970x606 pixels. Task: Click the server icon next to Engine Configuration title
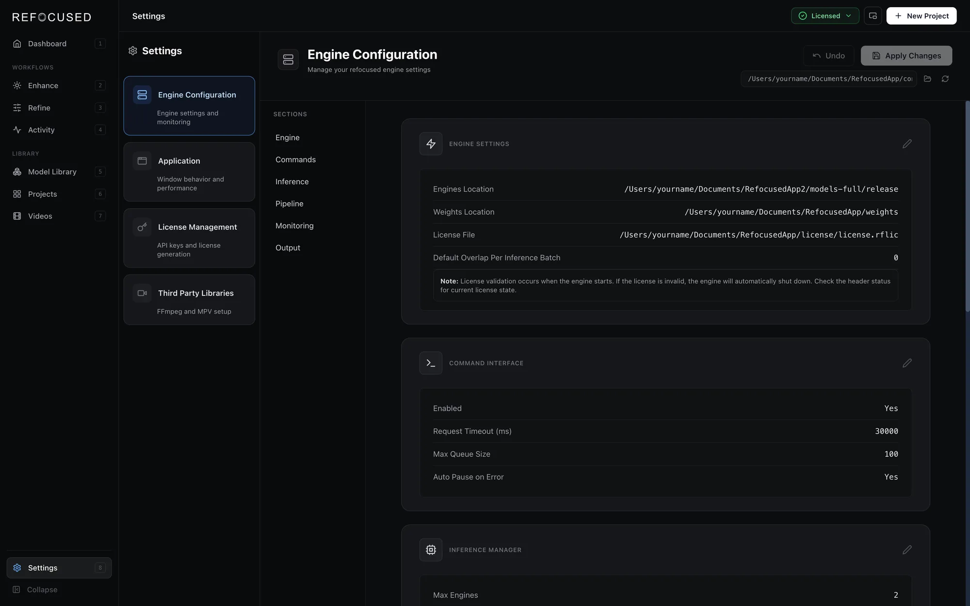click(288, 60)
